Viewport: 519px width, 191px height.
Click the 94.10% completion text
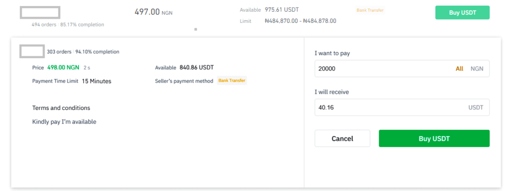click(x=97, y=52)
